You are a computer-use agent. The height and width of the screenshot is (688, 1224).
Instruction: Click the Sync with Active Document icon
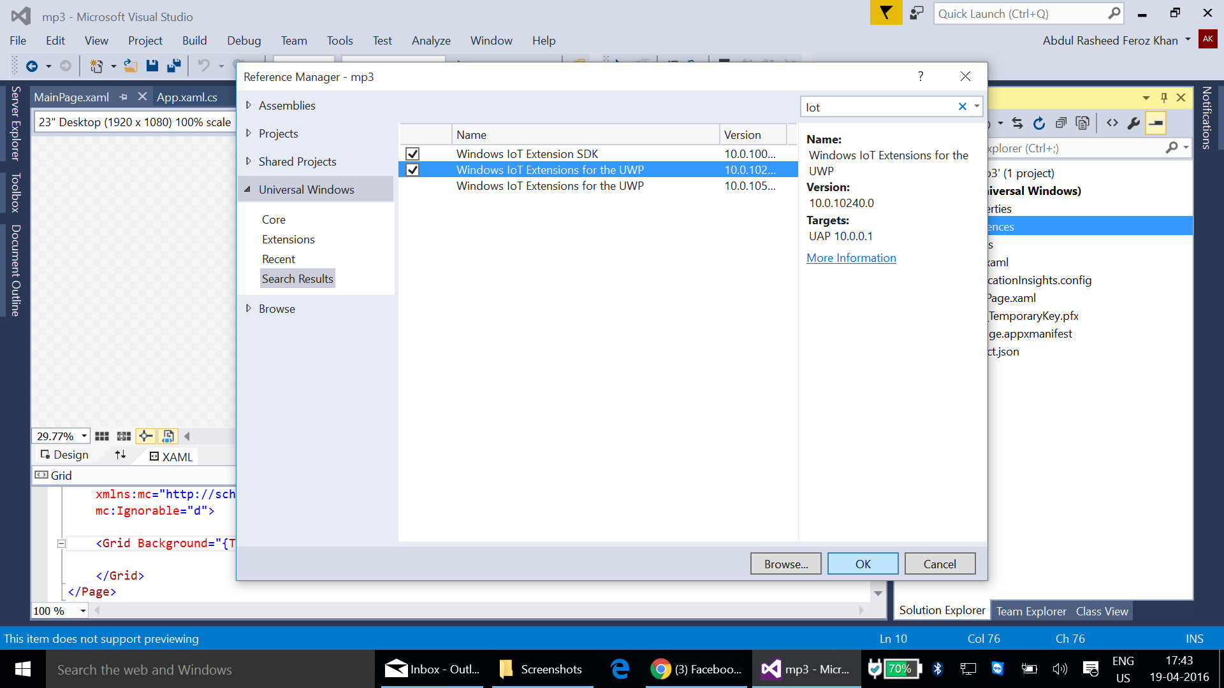point(1017,123)
